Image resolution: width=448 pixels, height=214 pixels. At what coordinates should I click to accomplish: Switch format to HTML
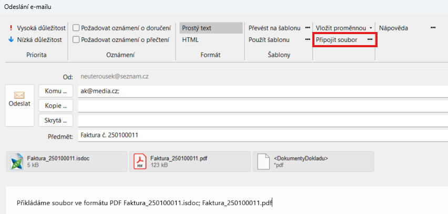tap(190, 39)
